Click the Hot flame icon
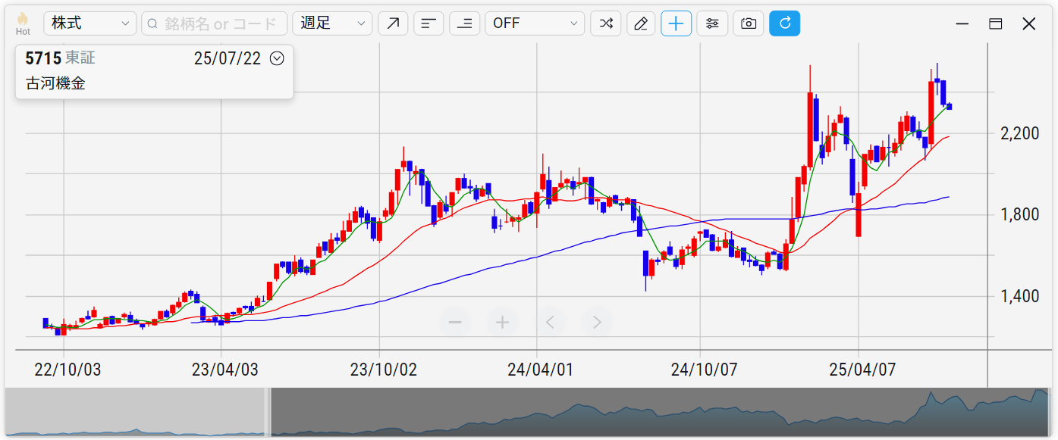This screenshot has width=1058, height=440. click(23, 23)
